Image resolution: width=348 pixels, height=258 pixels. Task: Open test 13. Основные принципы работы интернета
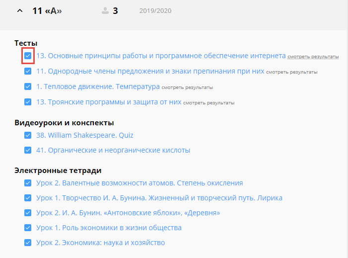[x=161, y=56]
